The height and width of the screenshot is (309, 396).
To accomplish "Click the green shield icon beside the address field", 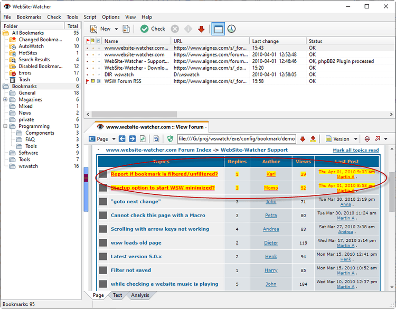I will (170, 139).
